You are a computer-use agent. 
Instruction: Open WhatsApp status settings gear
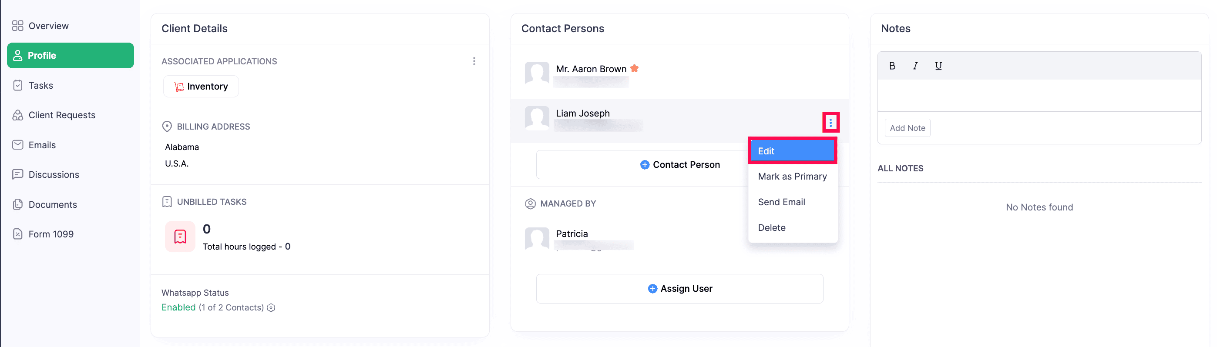tap(271, 307)
